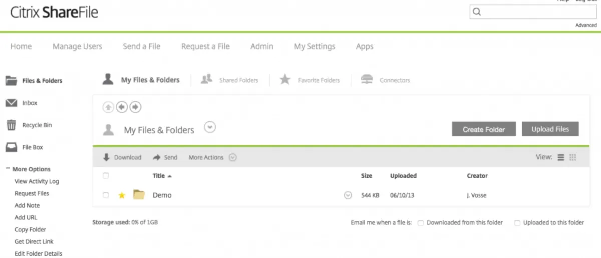Click the Recycle Bin trash icon

click(x=11, y=125)
